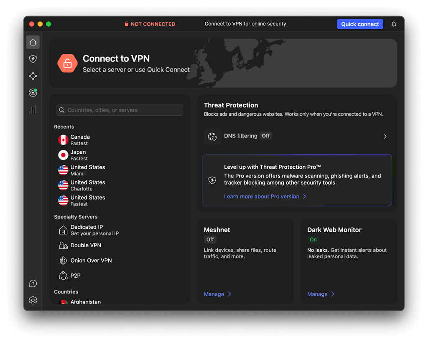Select Double VPN specialty server

pos(119,246)
